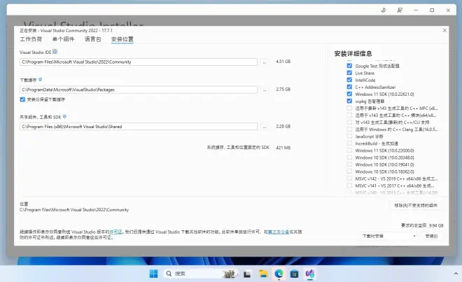Show hidden system tray icons
Screen dimensions: 462x282
(x=456, y=274)
